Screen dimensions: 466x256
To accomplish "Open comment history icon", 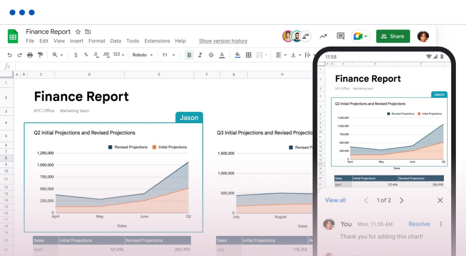I will (x=341, y=36).
